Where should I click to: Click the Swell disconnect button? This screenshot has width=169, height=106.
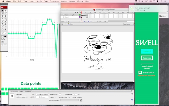147,58
